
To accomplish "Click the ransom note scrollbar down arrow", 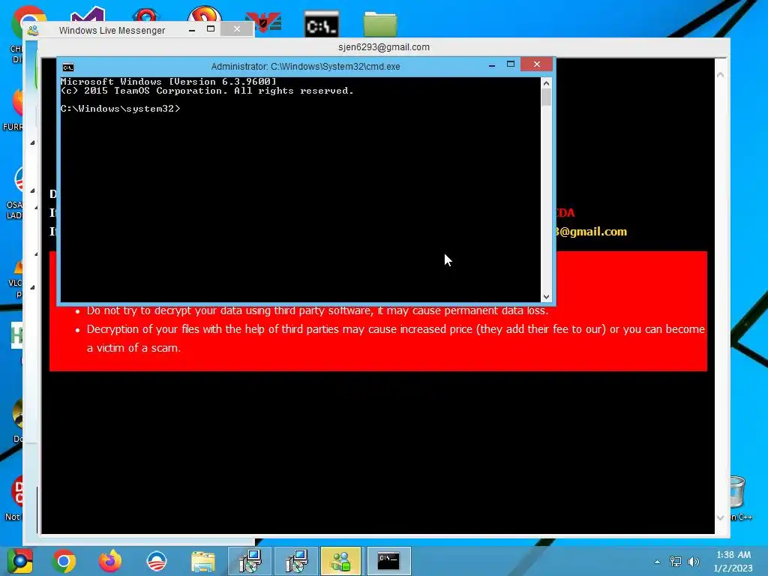I will pyautogui.click(x=720, y=517).
